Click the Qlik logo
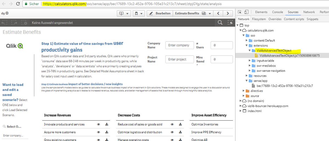Screen dimensions: 329x141 pyautogui.click(x=15, y=46)
